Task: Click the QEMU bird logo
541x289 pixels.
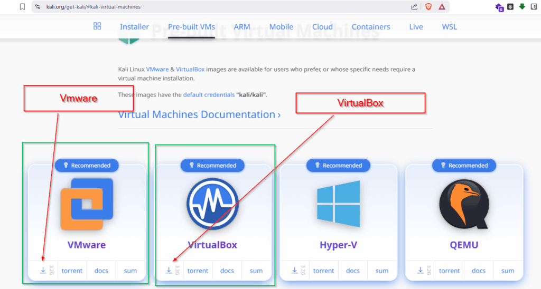Action: (x=464, y=204)
